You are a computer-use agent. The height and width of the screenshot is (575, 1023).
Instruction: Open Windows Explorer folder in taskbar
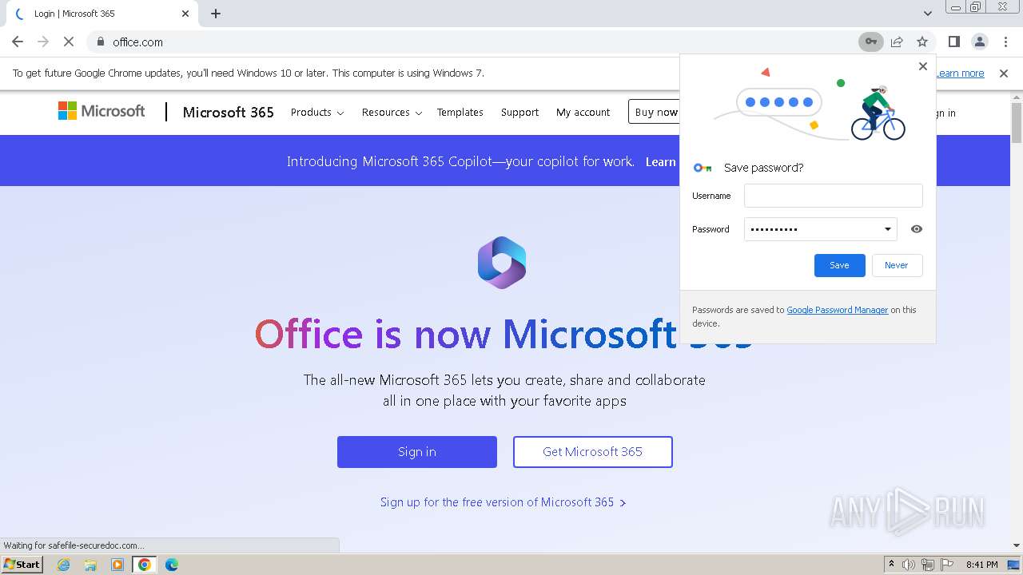pyautogui.click(x=90, y=565)
